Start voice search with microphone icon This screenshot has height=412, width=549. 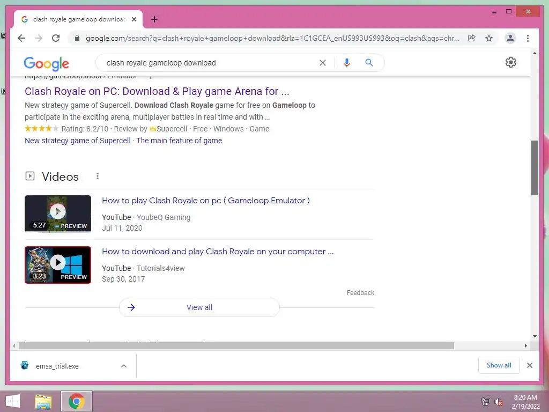click(x=347, y=63)
